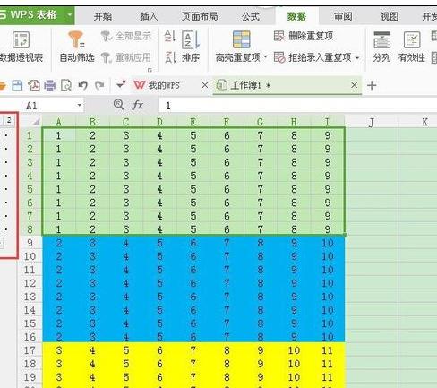Open the 数据透视表 pivot table tool
437x388 pixels.
tap(21, 47)
